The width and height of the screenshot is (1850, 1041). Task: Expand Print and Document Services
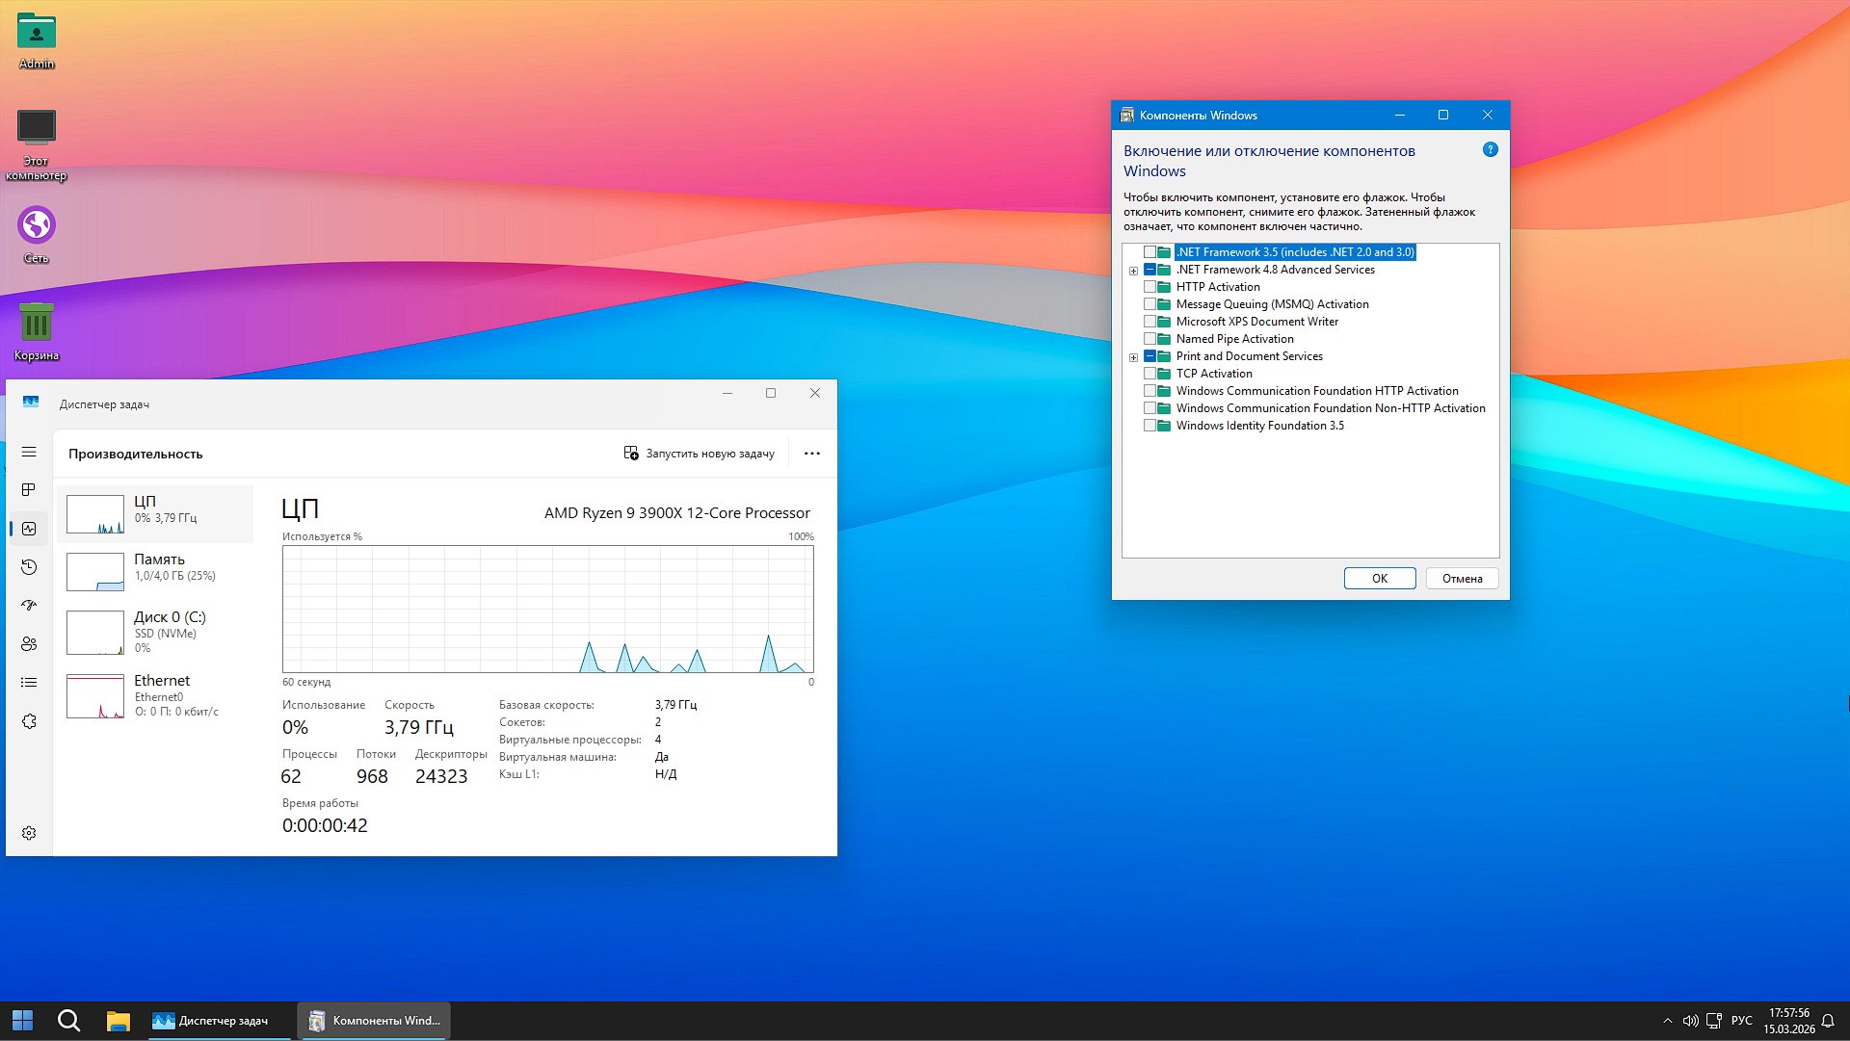click(1133, 356)
